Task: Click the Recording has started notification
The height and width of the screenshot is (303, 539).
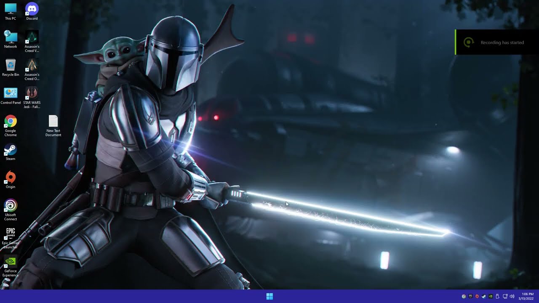Action: [497, 42]
